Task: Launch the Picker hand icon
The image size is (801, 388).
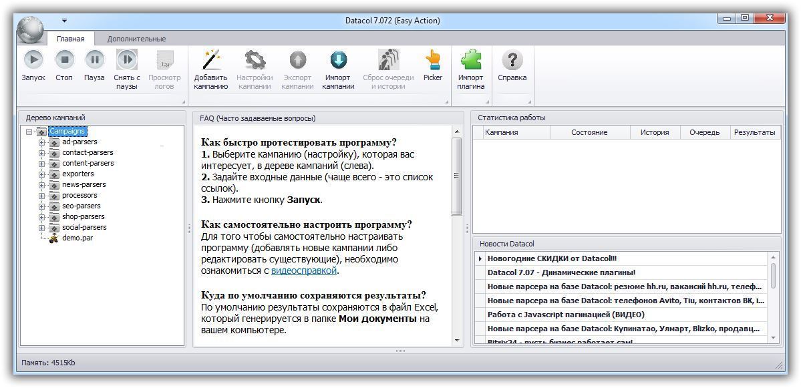Action: click(x=433, y=60)
